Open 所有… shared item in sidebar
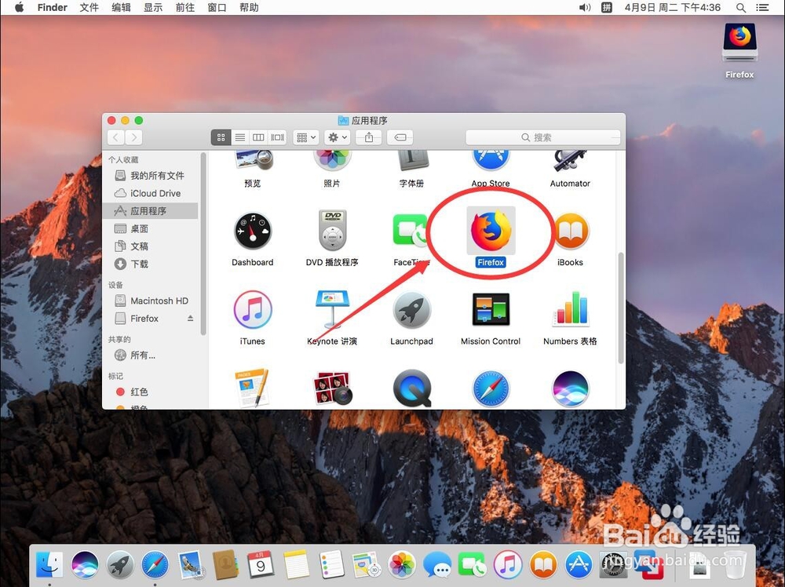 click(150, 355)
